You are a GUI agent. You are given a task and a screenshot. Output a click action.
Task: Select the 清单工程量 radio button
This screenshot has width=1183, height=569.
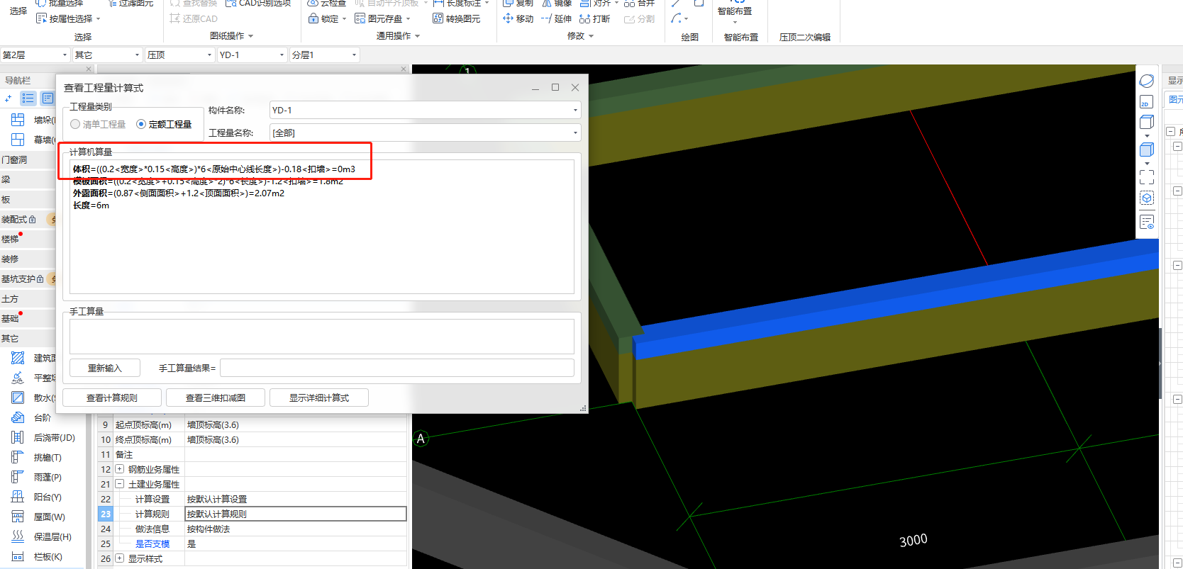[x=75, y=124]
